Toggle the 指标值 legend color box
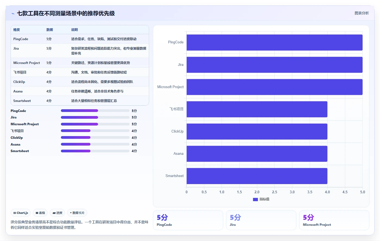 click(255, 199)
